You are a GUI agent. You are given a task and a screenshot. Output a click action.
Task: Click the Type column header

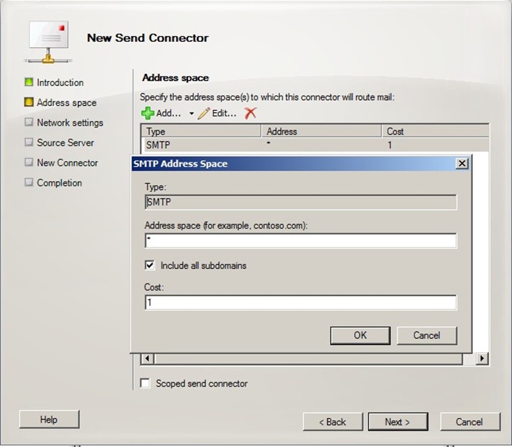[201, 131]
